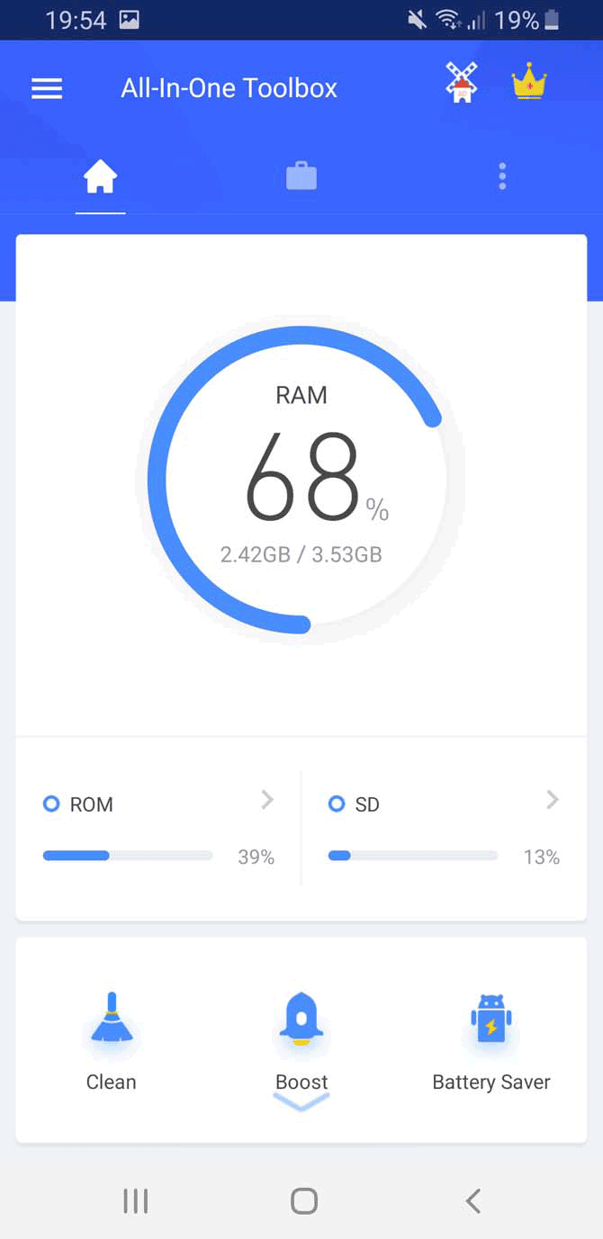Image resolution: width=603 pixels, height=1239 pixels.
Task: Tap the windmill promo icon
Action: click(x=462, y=84)
